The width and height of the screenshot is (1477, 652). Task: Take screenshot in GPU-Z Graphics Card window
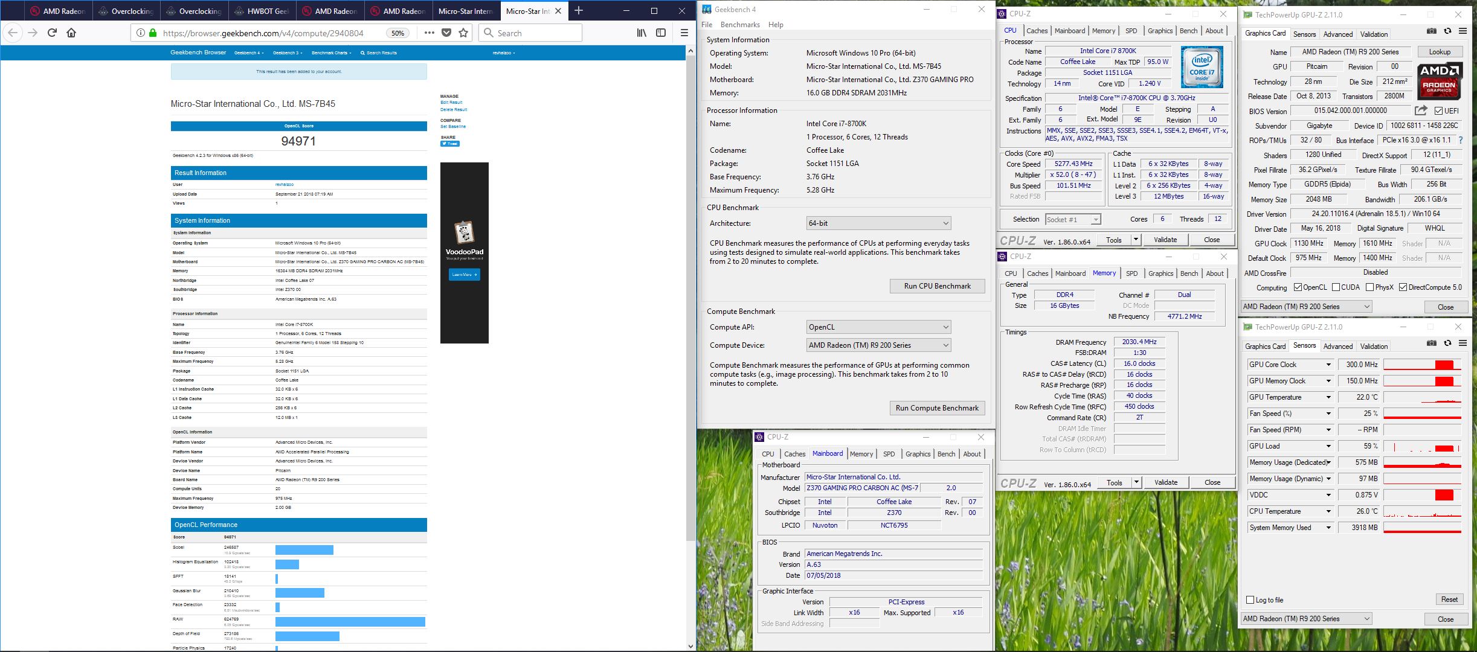[1432, 31]
